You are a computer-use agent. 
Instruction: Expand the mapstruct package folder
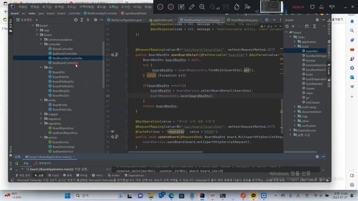pos(41,119)
